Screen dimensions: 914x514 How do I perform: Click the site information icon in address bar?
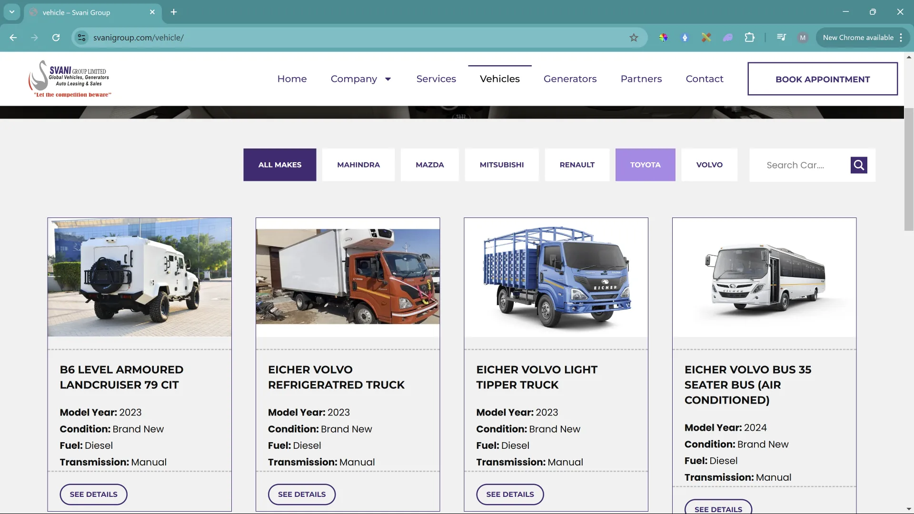click(x=82, y=38)
